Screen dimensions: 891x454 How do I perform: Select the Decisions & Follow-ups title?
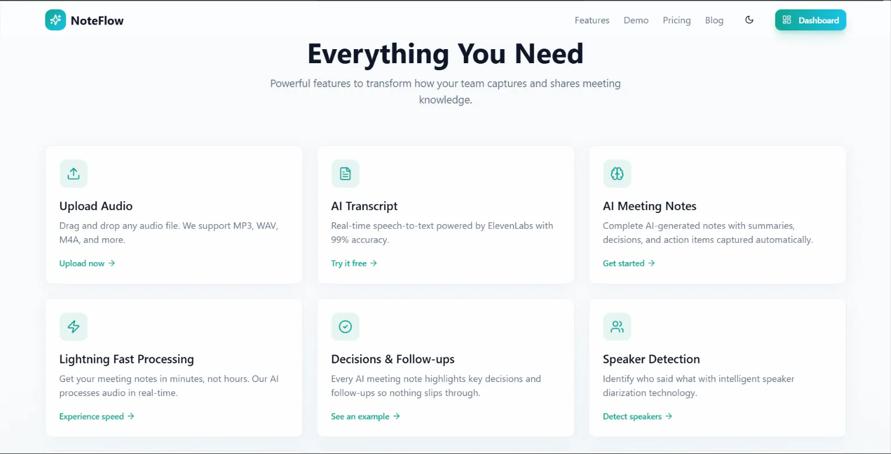(393, 359)
